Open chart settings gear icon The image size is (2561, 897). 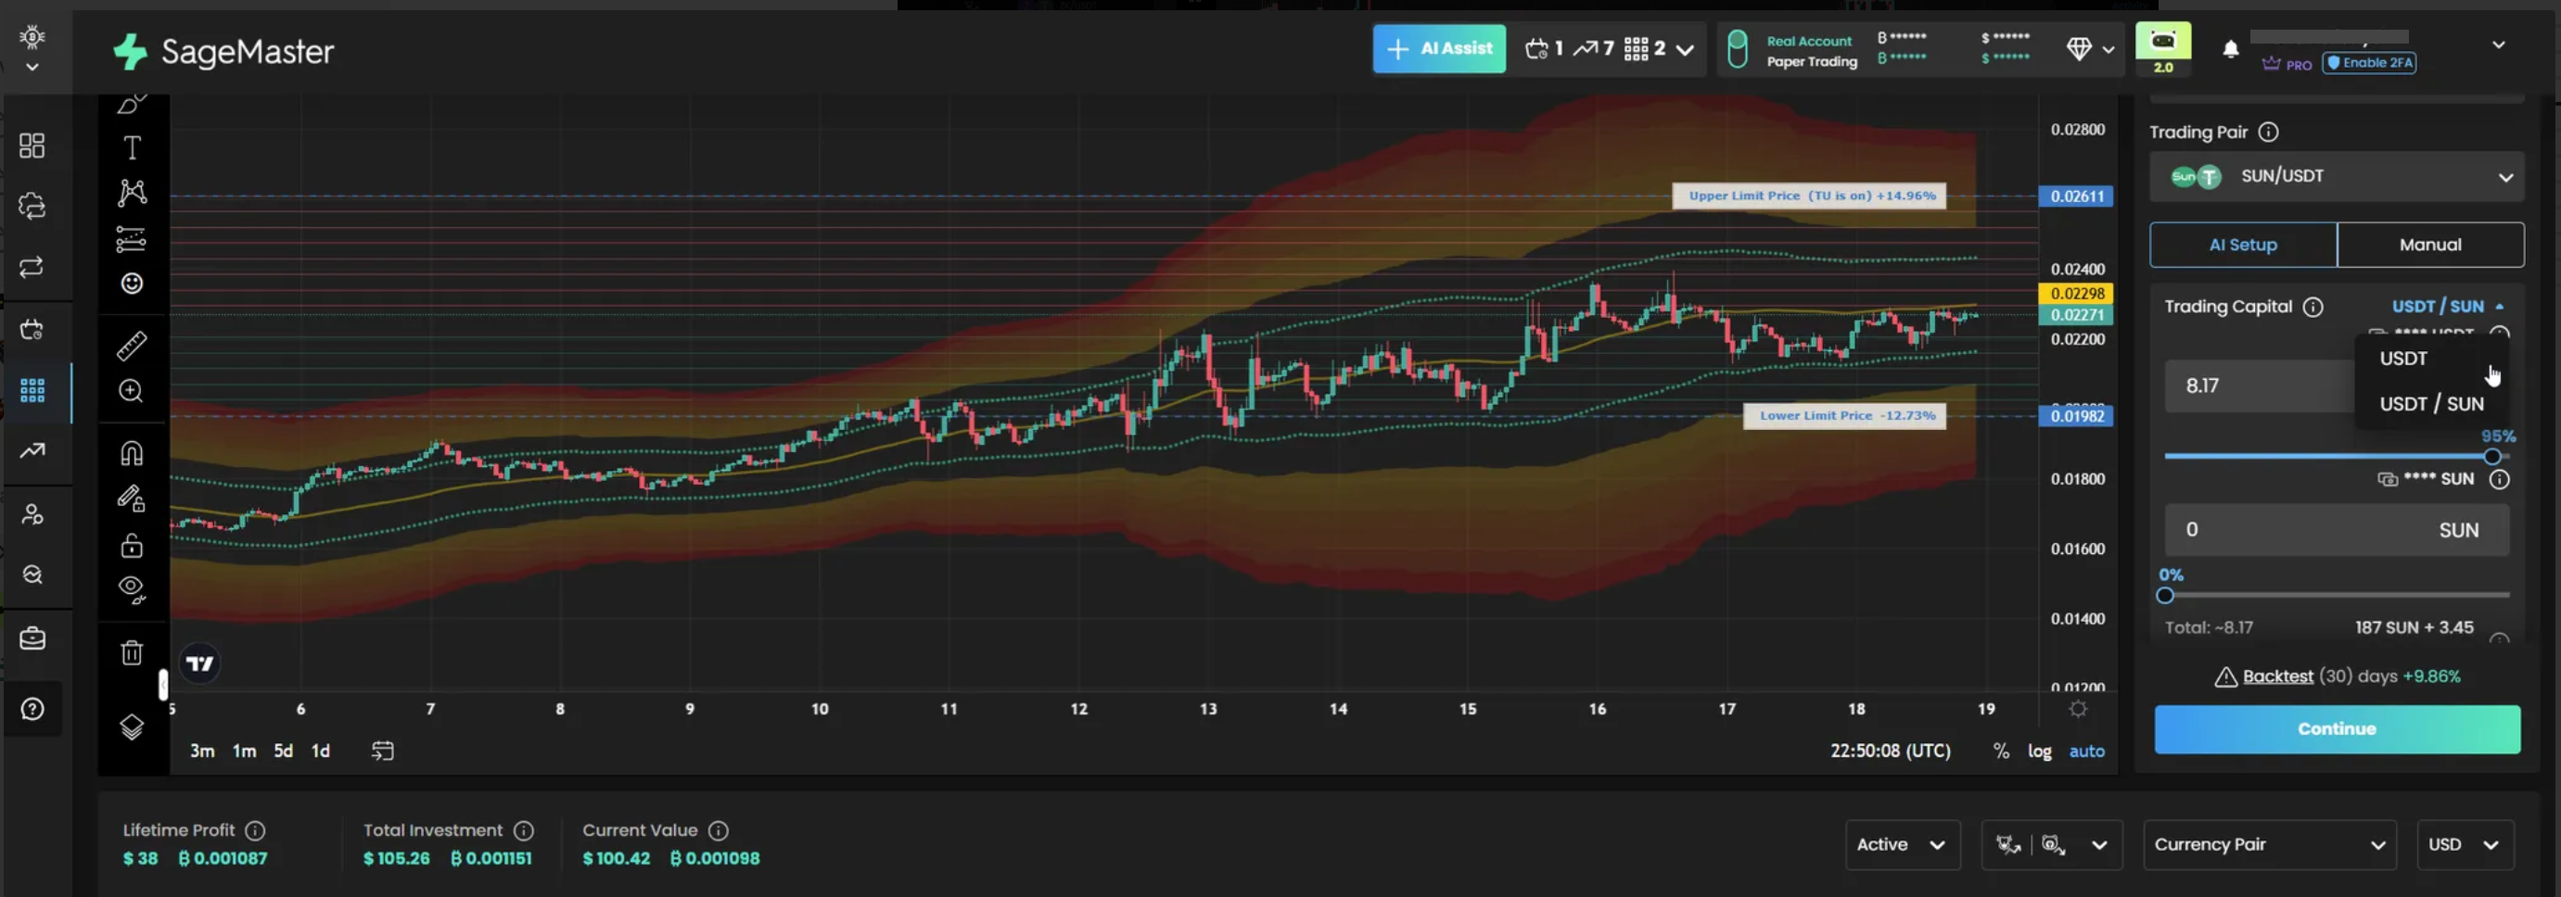pyautogui.click(x=2078, y=709)
